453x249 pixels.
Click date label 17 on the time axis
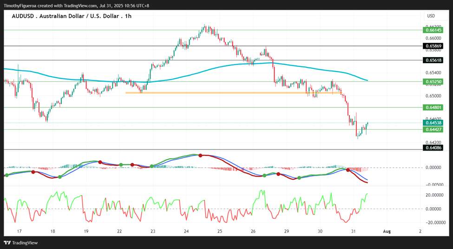coord(20,231)
